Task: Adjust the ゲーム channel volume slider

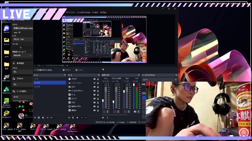Action: (x=103, y=100)
